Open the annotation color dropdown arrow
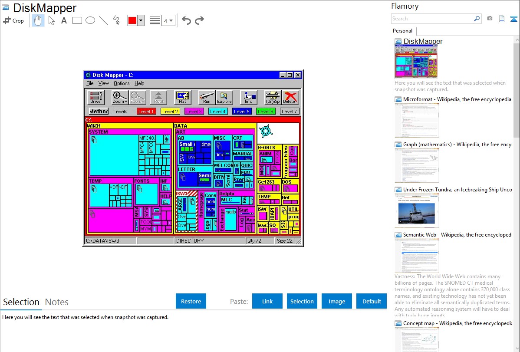 [141, 20]
